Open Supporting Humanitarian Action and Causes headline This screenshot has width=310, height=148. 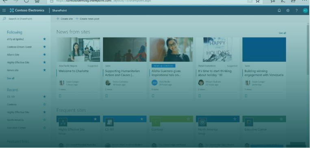point(122,73)
